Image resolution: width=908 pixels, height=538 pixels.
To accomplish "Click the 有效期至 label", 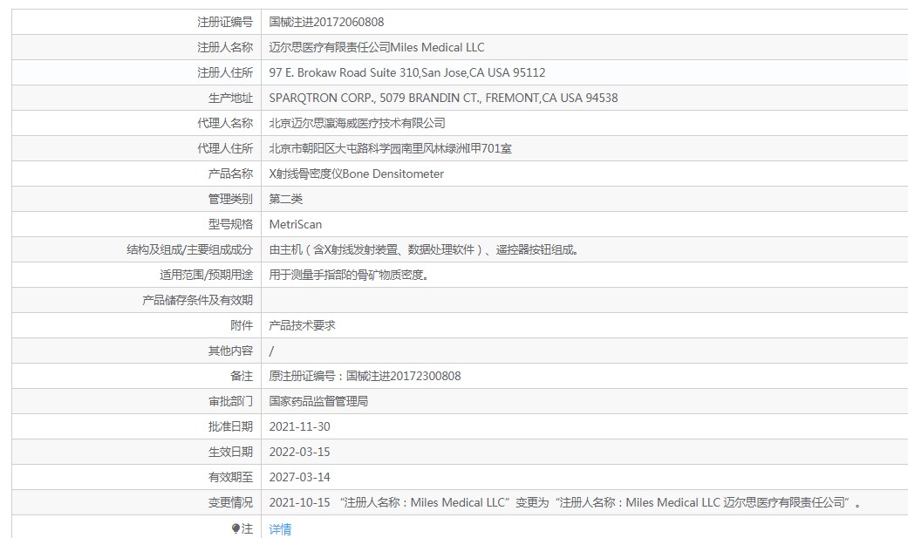I will click(x=230, y=477).
